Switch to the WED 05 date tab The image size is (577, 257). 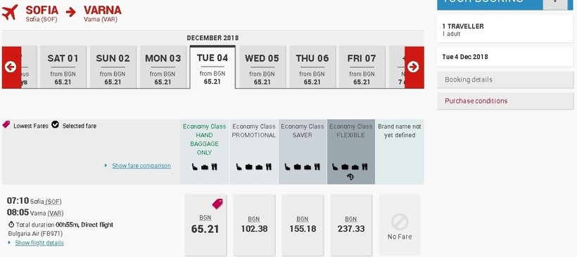[262, 67]
